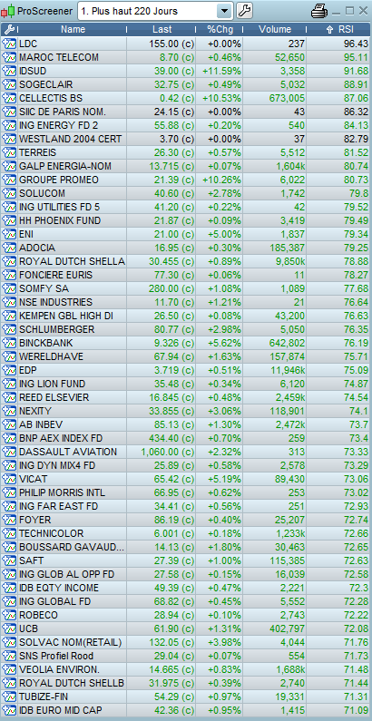Open chart icon beside GALP ENERGIA-NOM
This screenshot has width=372, height=721.
(x=9, y=166)
